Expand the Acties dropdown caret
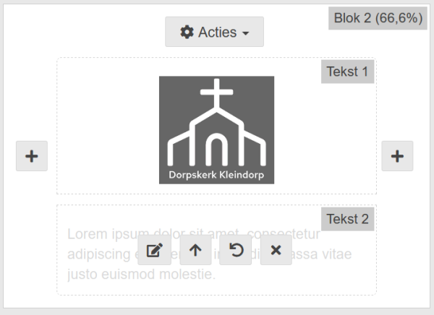This screenshot has width=434, height=315. pyautogui.click(x=246, y=33)
